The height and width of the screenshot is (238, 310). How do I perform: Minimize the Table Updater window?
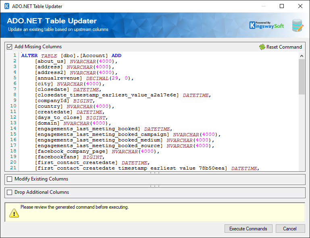click(x=263, y=6)
